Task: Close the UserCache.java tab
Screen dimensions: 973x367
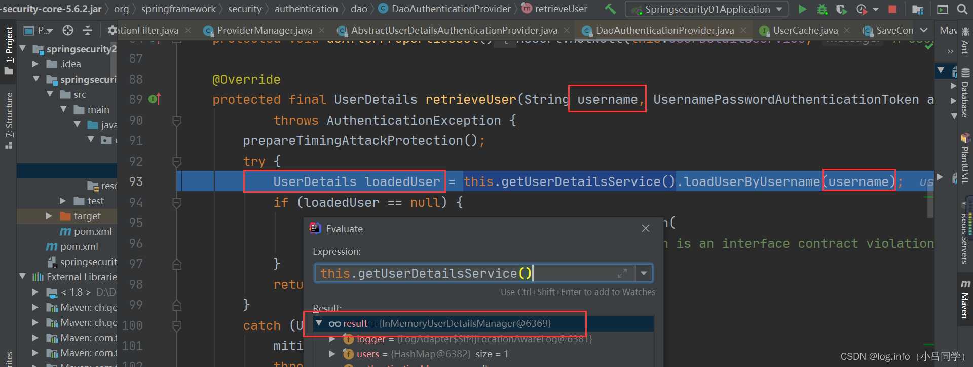Action: point(847,30)
